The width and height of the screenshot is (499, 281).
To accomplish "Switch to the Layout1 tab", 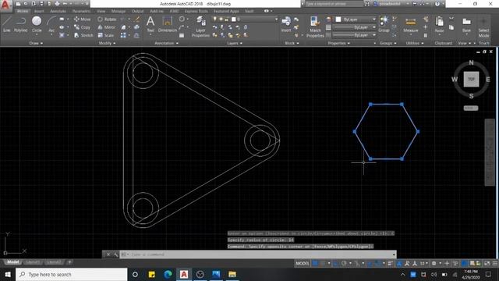I will click(33, 262).
